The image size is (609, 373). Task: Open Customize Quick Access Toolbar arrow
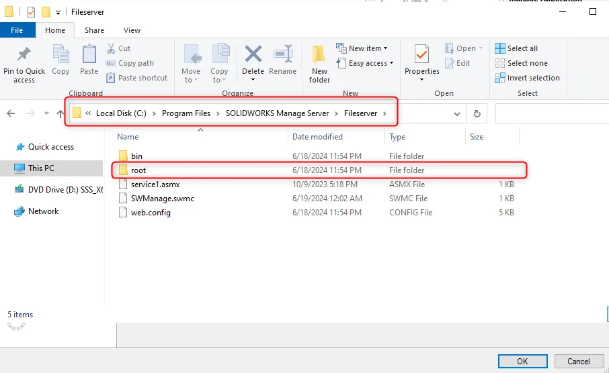coord(58,13)
